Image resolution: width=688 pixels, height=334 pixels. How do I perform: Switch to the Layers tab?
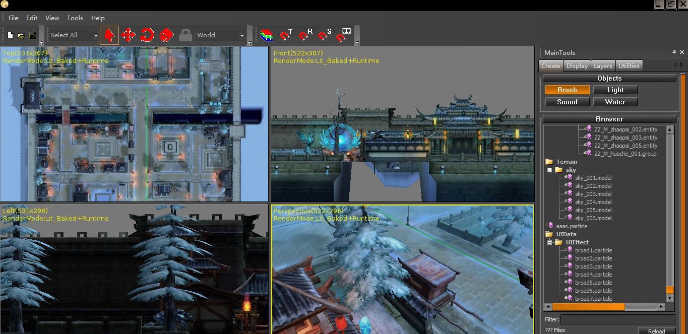(x=603, y=65)
